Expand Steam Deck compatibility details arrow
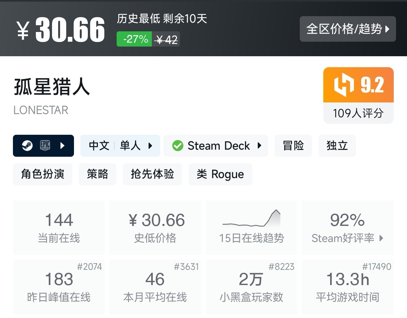This screenshot has width=407, height=318. coord(259,146)
